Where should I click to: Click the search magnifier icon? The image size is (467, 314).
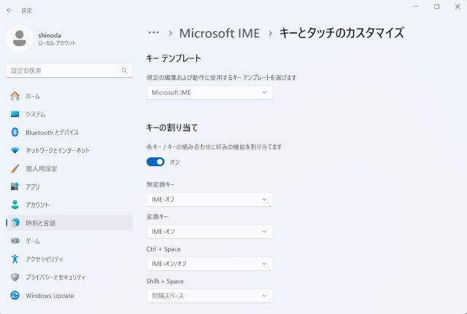[x=124, y=71]
